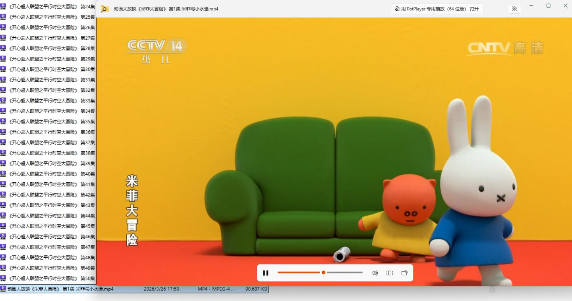Click the fit-to-frame icon in the player bar
This screenshot has width=572, height=301.
coord(390,273)
